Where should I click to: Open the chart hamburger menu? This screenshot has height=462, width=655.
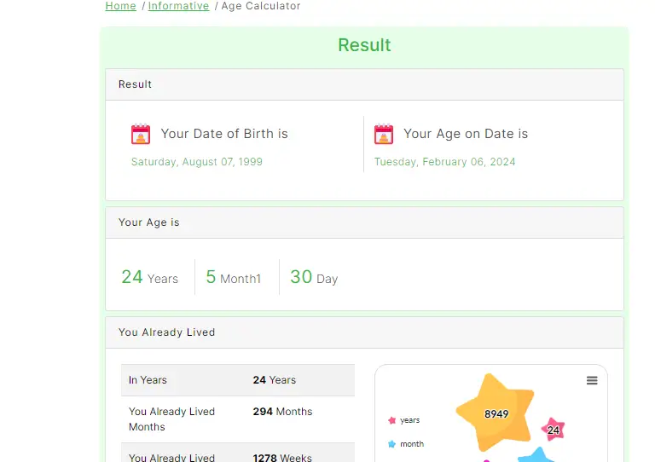pyautogui.click(x=592, y=381)
